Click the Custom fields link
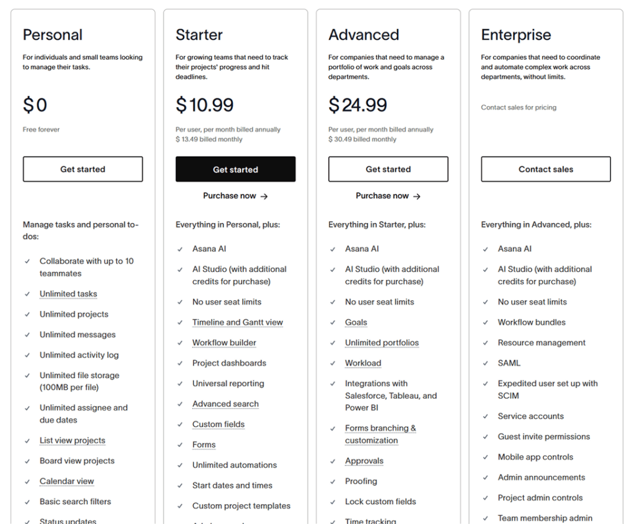Image resolution: width=639 pixels, height=524 pixels. point(218,424)
